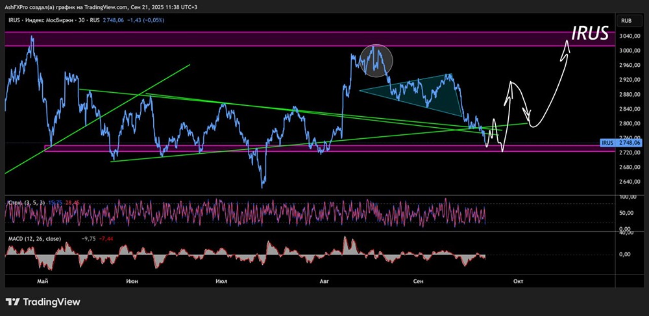
Task: Click the Окт label on the time axis
Action: 518,280
